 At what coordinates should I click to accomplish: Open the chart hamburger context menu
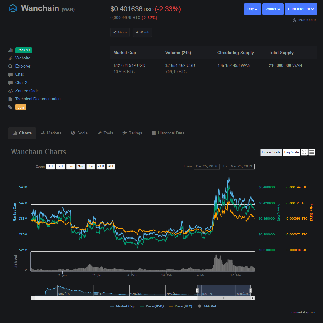tap(312, 152)
